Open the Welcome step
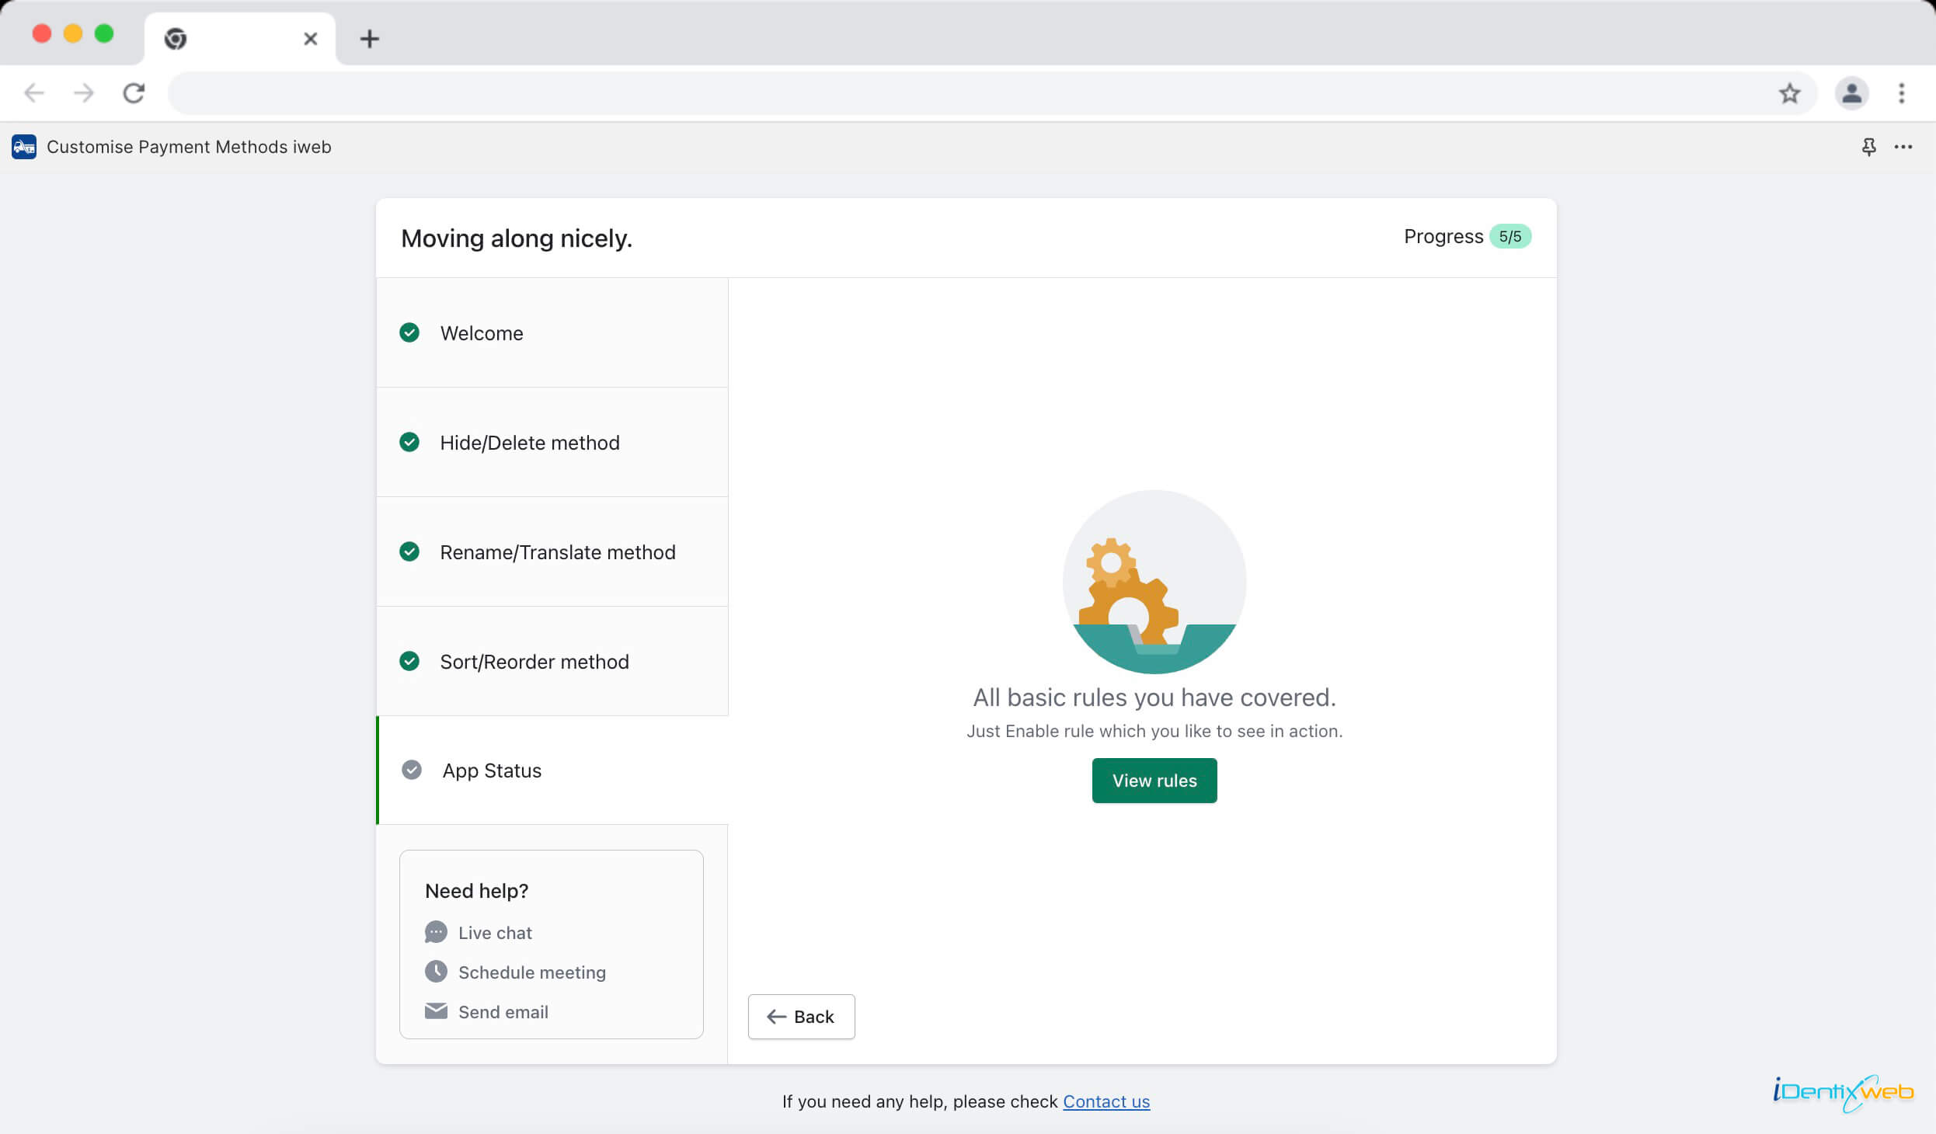The height and width of the screenshot is (1134, 1936). coord(552,332)
